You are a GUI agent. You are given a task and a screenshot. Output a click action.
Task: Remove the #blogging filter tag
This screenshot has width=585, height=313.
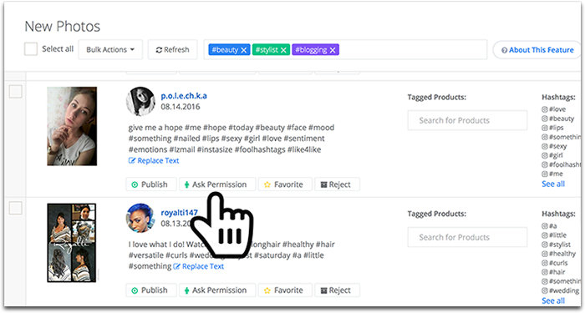333,50
